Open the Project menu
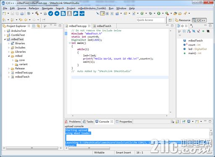The image size is (215, 157). (x=71, y=8)
